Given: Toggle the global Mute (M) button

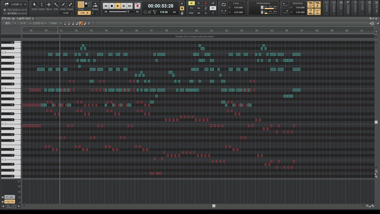Looking at the screenshot, I should pyautogui.click(x=192, y=3).
